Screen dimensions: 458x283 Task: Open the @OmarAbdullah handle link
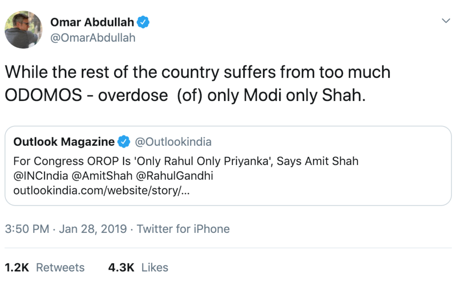(93, 38)
